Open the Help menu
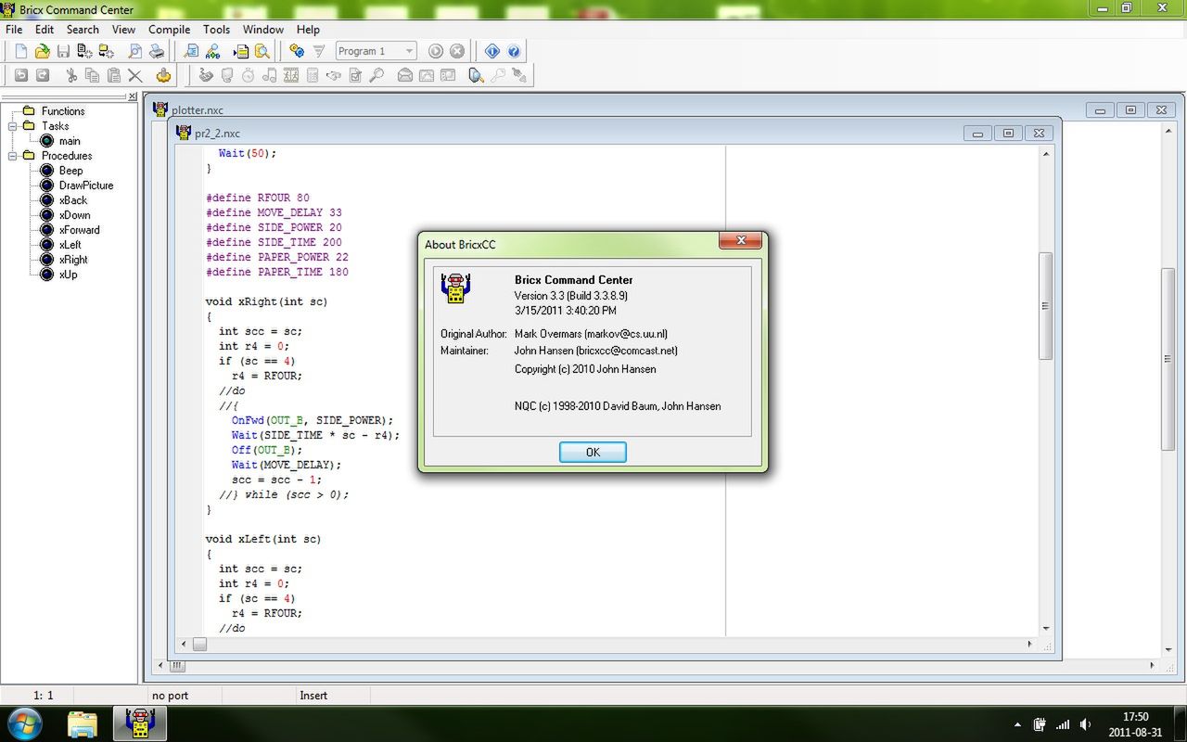The width and height of the screenshot is (1187, 742). coord(308,30)
